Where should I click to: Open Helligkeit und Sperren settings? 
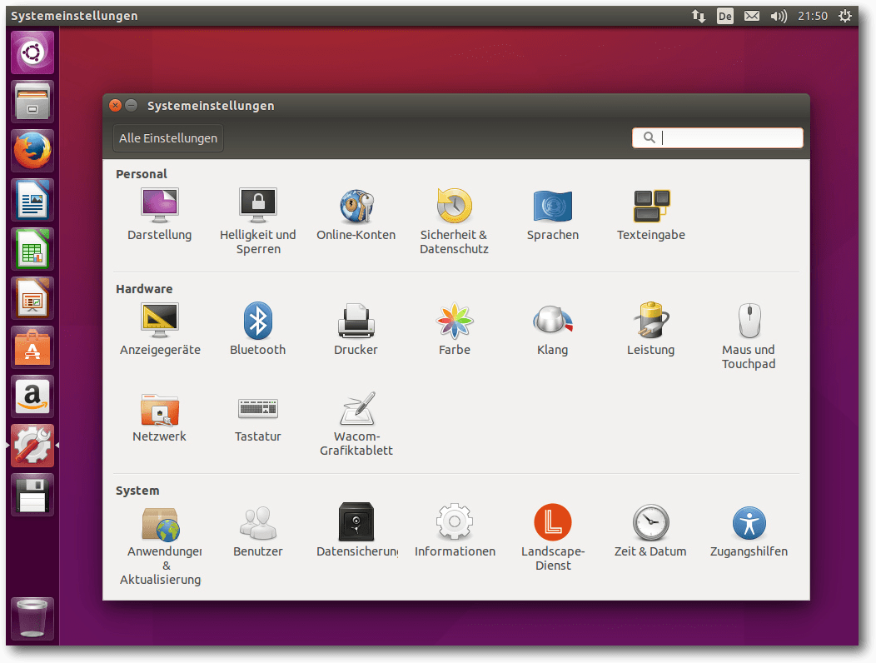click(257, 207)
